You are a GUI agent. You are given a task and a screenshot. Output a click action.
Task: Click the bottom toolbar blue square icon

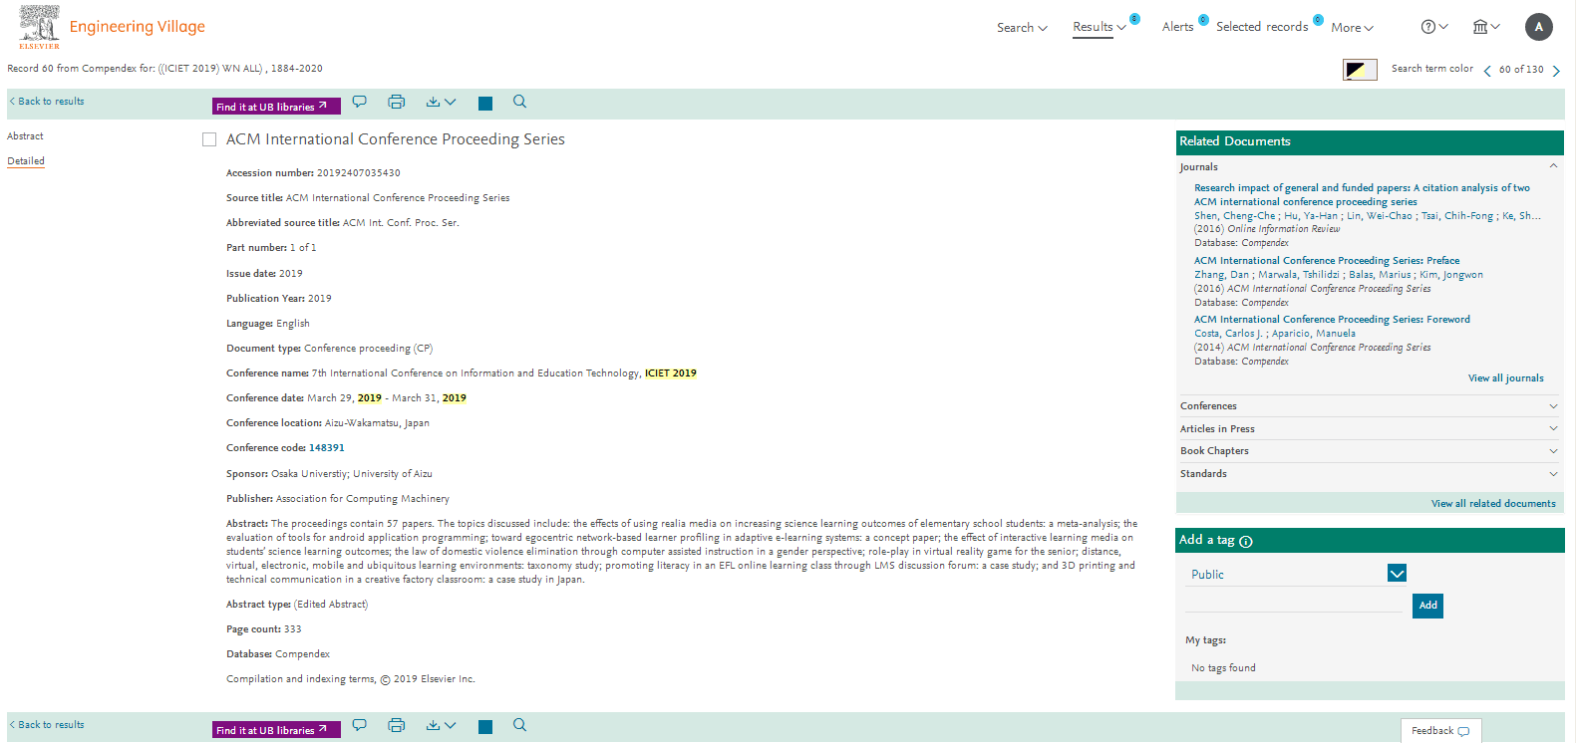tap(485, 727)
